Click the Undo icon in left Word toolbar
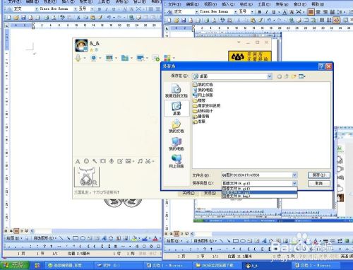The image size is (353, 270). pyautogui.click(x=109, y=17)
